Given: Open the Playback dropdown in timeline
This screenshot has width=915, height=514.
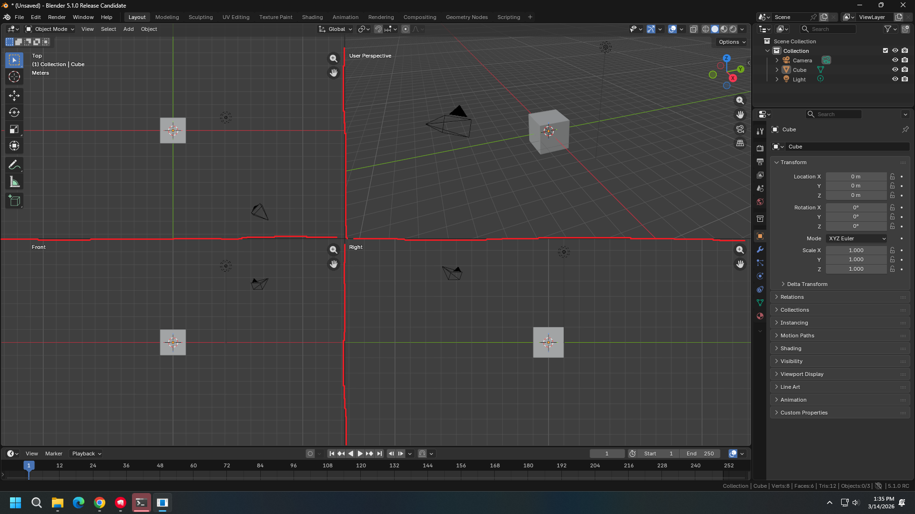Looking at the screenshot, I should pyautogui.click(x=86, y=454).
